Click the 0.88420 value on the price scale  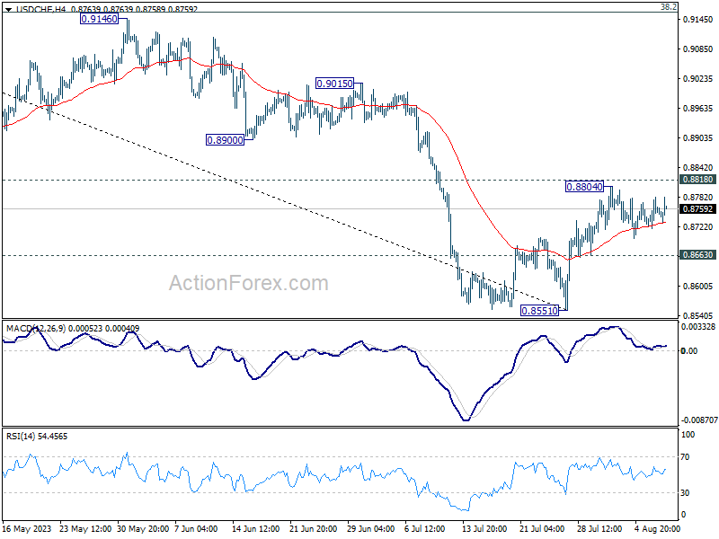pos(698,168)
